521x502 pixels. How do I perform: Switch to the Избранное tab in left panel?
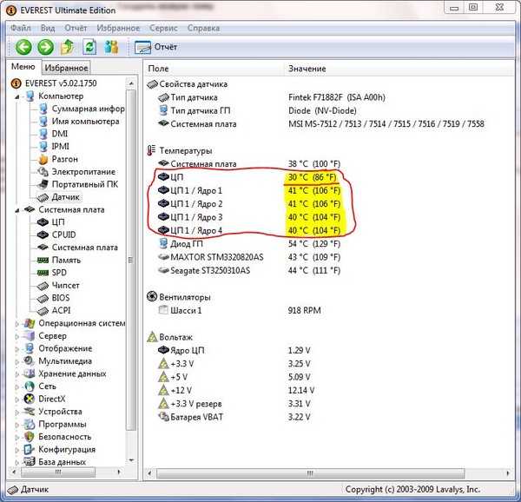pos(66,68)
